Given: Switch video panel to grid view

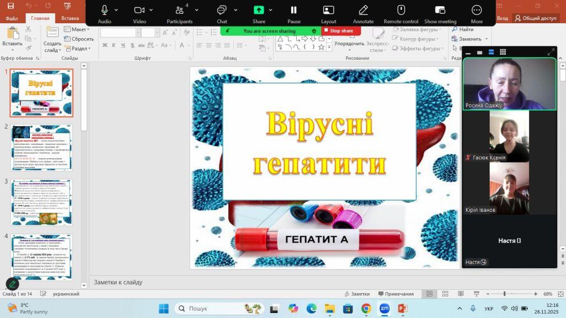Looking at the screenshot, I should coord(502,52).
